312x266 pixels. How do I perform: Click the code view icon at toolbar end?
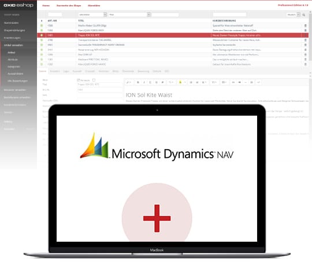[258, 82]
